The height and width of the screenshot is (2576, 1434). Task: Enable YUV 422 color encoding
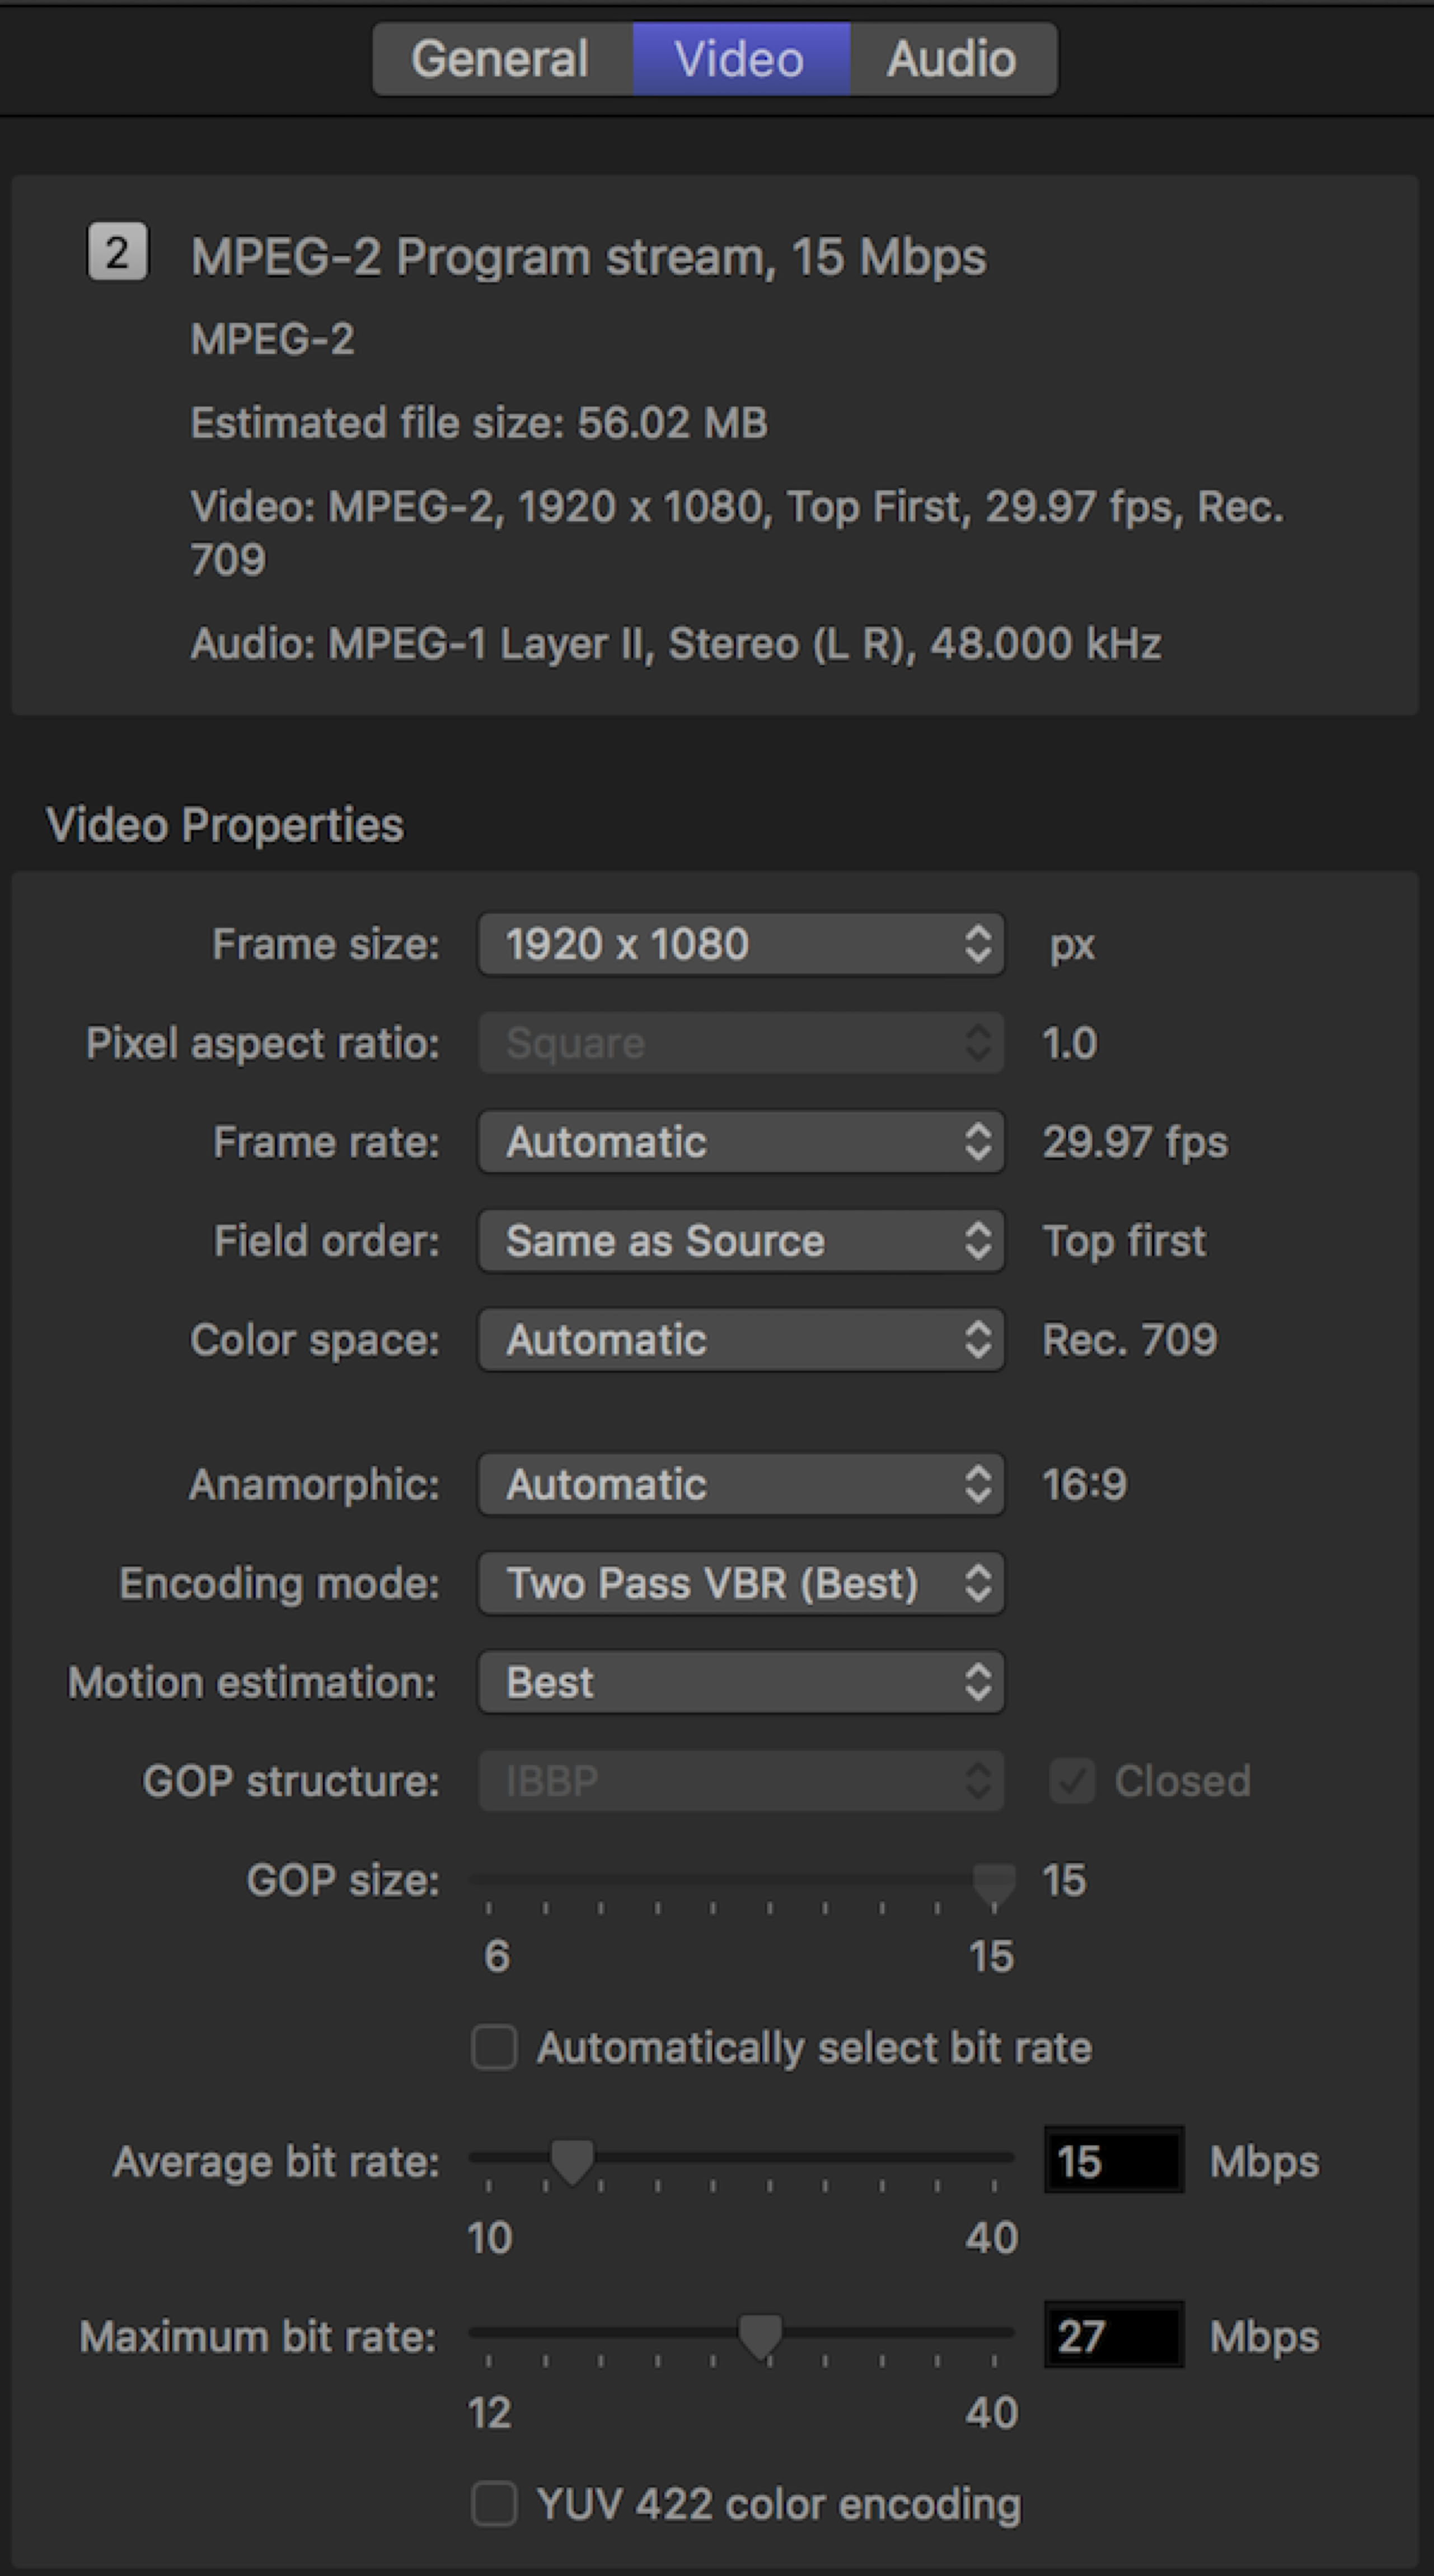(494, 2503)
